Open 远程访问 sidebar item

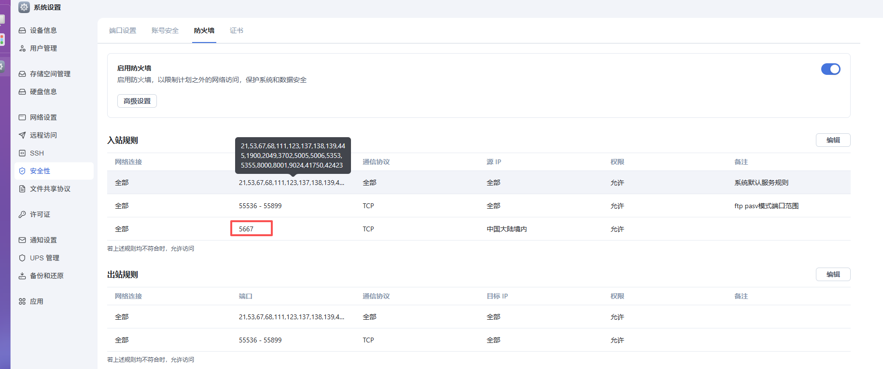pos(54,135)
